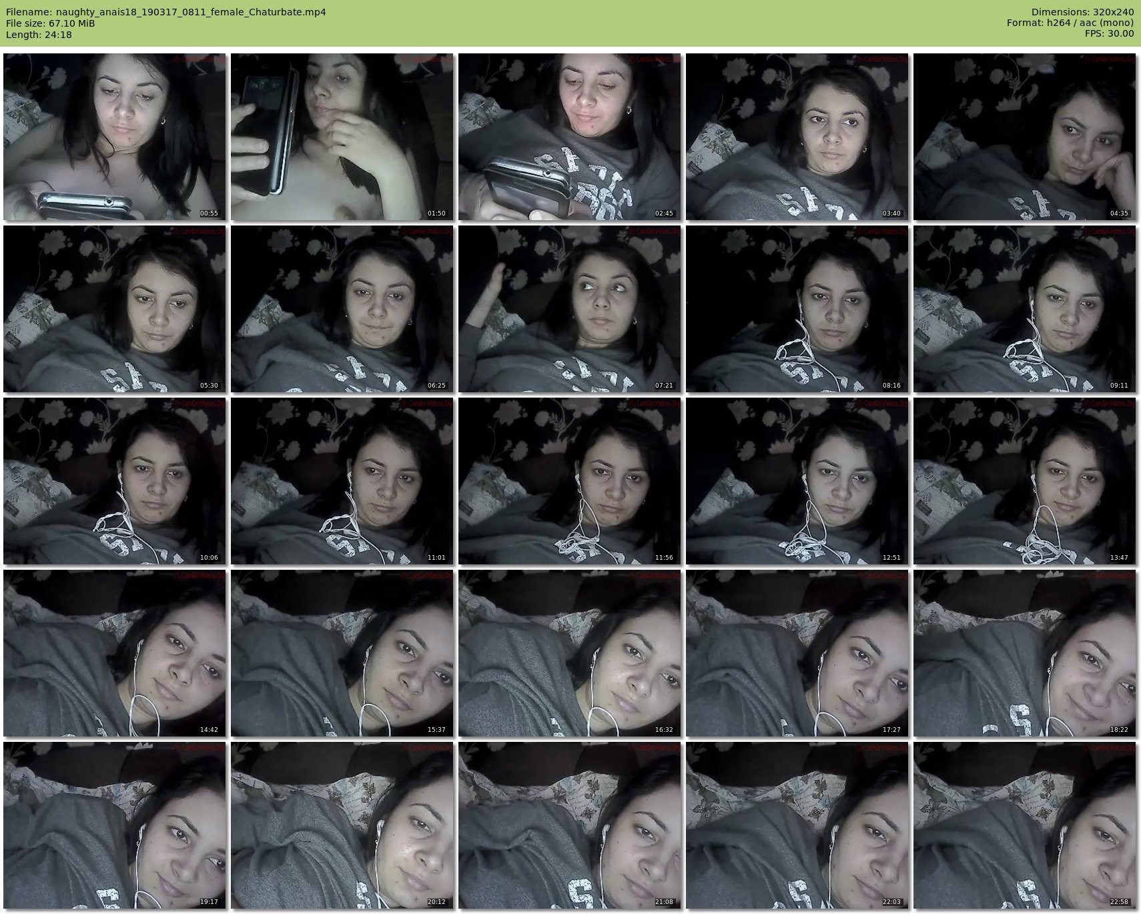Click the 'Filename:' line in the header
The image size is (1141, 914).
click(x=166, y=12)
